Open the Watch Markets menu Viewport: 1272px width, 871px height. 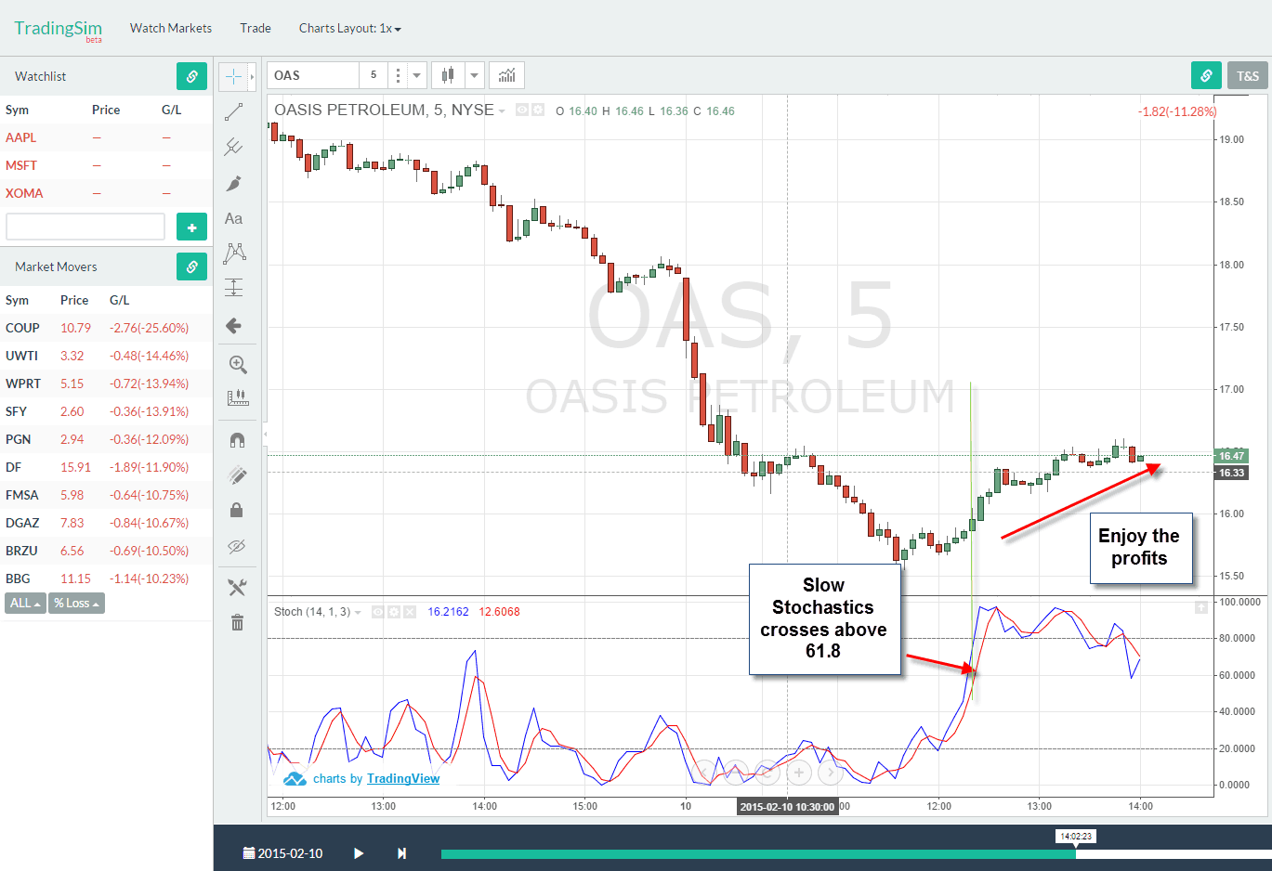tap(170, 28)
